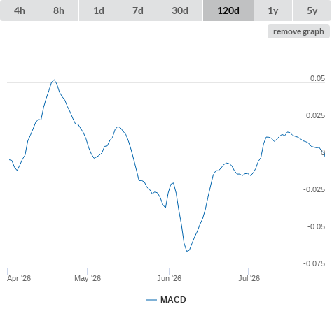Click the MACD peak above 0.05
The height and width of the screenshot is (318, 332).
(54, 80)
